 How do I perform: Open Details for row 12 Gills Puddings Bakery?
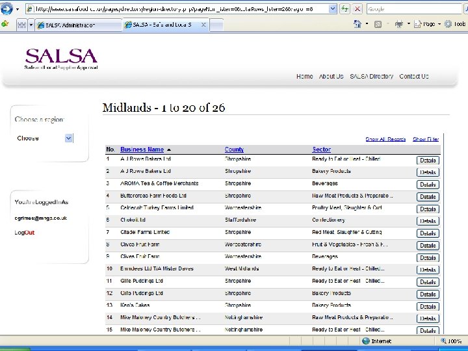(x=428, y=294)
